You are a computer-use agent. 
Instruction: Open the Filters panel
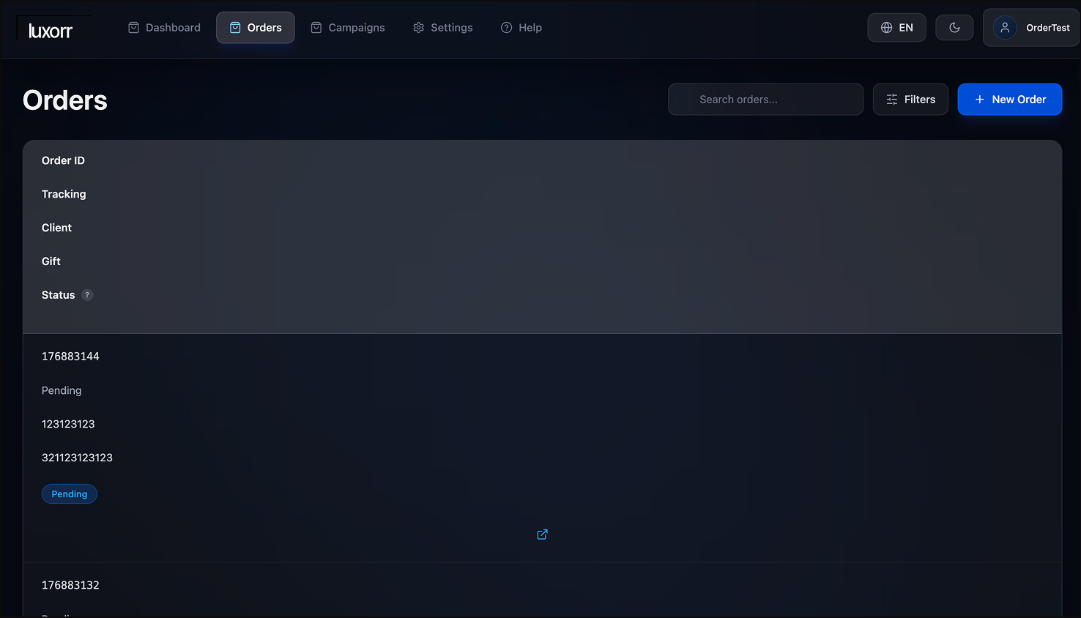(910, 100)
